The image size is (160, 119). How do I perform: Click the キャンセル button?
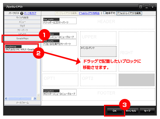click(131, 111)
